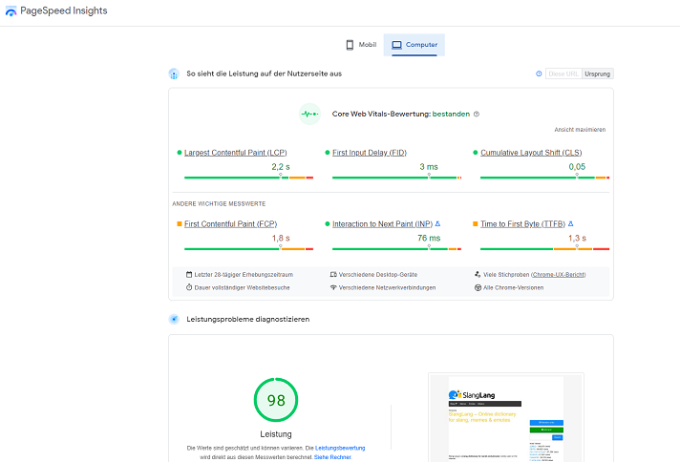Click the info icon next to Diese URL
The height and width of the screenshot is (462, 680).
539,73
